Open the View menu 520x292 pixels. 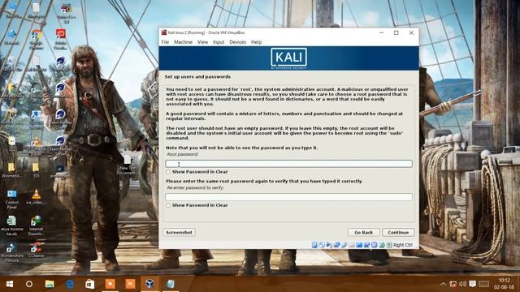coord(202,42)
